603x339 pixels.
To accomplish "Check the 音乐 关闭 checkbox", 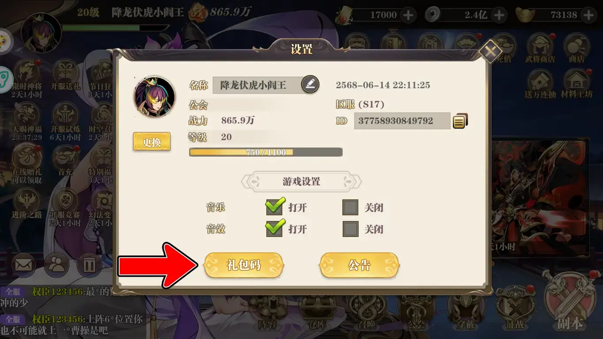I will (x=350, y=207).
